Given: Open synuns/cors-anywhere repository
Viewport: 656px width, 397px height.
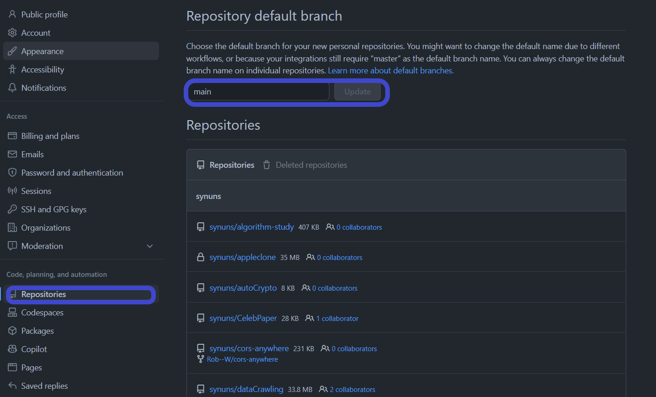Looking at the screenshot, I should point(249,348).
